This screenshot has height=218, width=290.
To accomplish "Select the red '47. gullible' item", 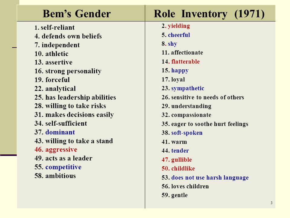I will pyautogui.click(x=177, y=160).
